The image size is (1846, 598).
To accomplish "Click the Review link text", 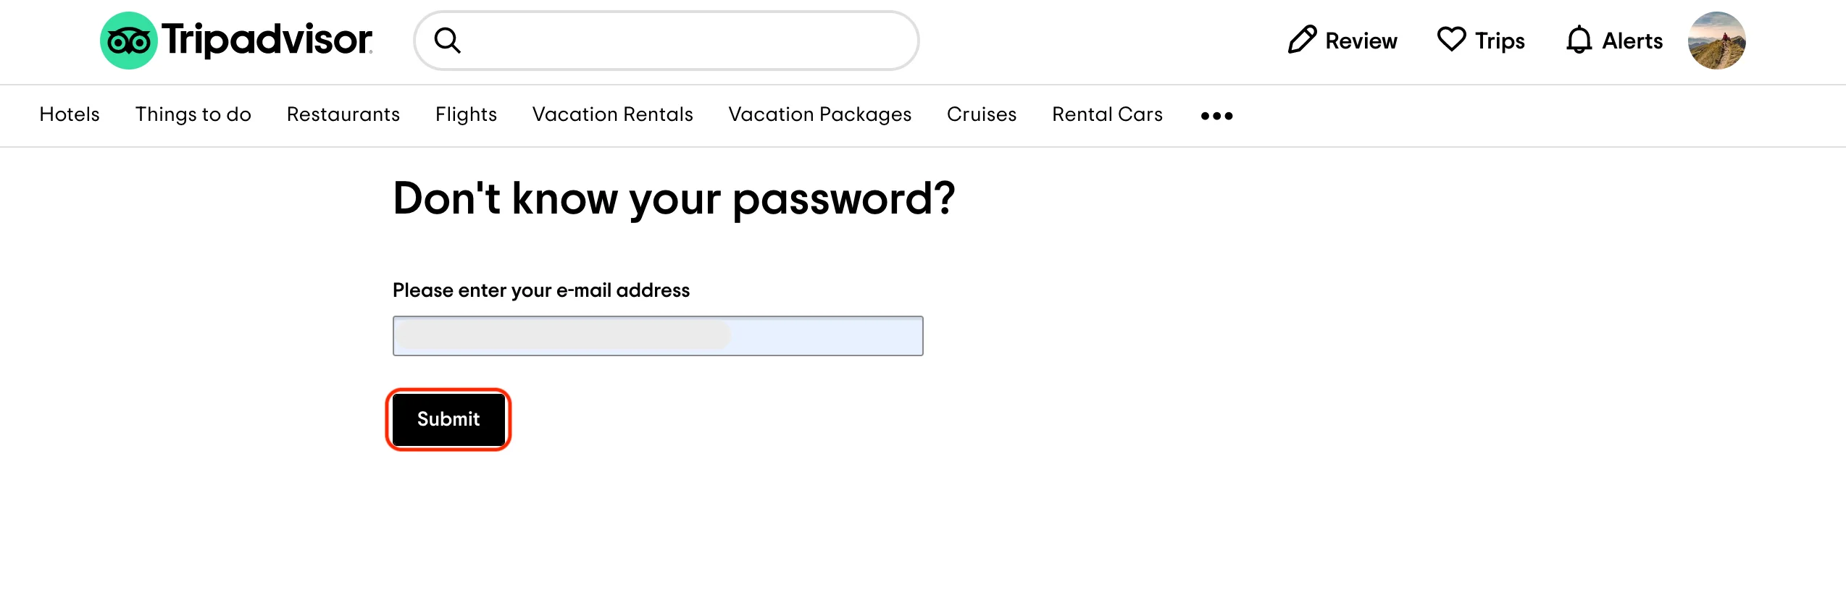I will (x=1361, y=41).
